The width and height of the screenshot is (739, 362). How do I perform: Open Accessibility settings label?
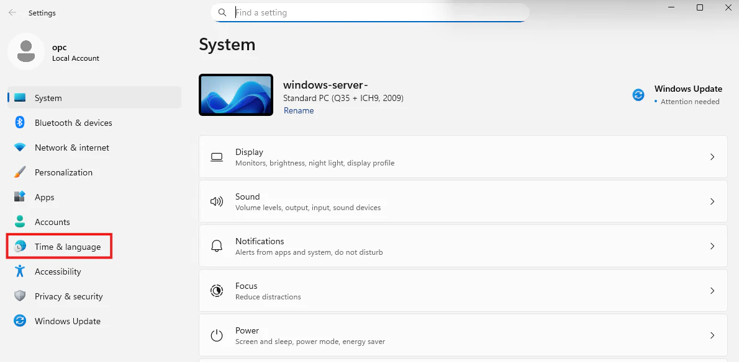tap(58, 271)
